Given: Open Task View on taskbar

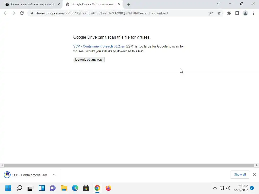Looking at the screenshot, I should (31, 188).
